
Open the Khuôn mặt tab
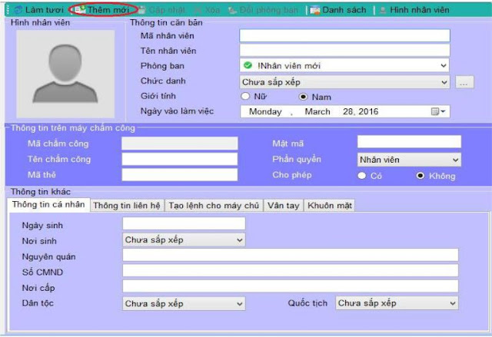click(330, 206)
